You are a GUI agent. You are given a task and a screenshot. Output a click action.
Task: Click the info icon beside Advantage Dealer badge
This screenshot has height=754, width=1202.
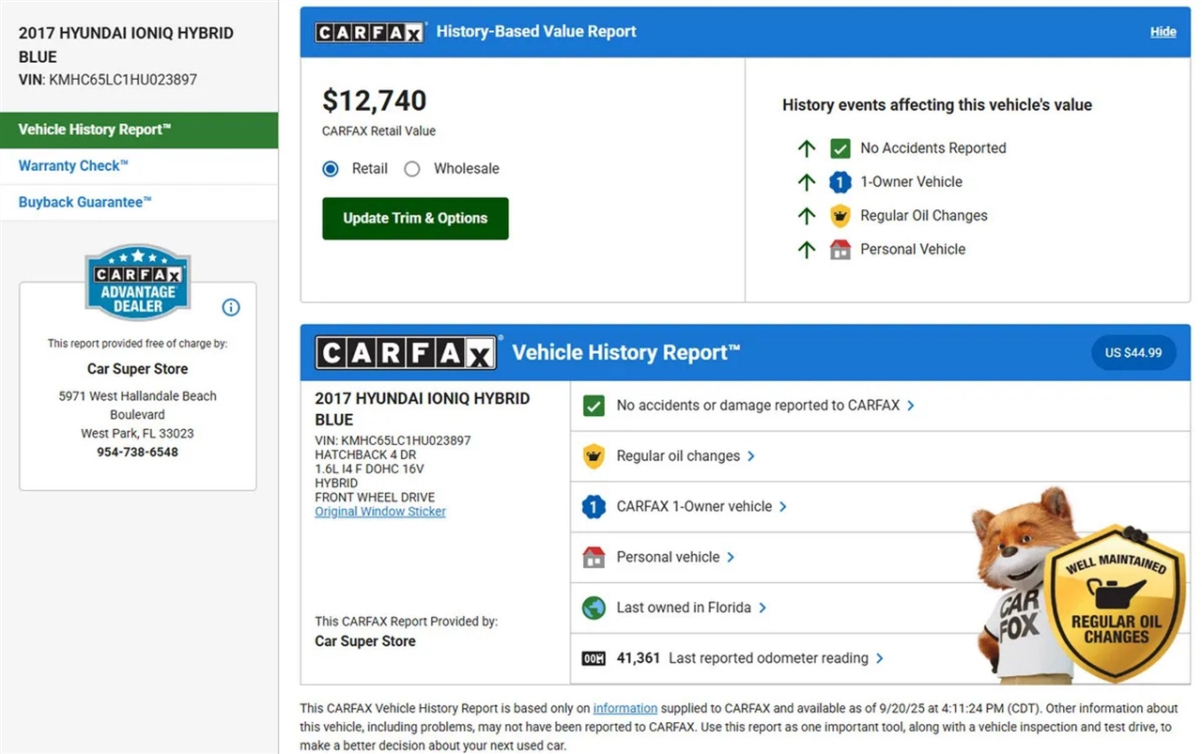231,307
